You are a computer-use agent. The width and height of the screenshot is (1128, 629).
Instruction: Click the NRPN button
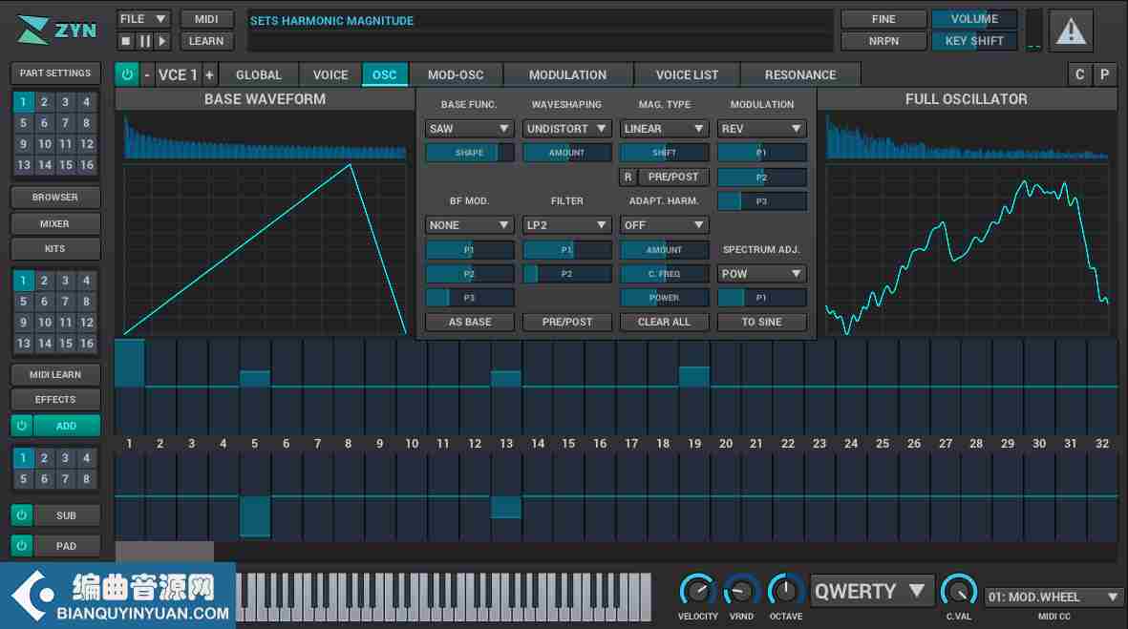pyautogui.click(x=883, y=42)
